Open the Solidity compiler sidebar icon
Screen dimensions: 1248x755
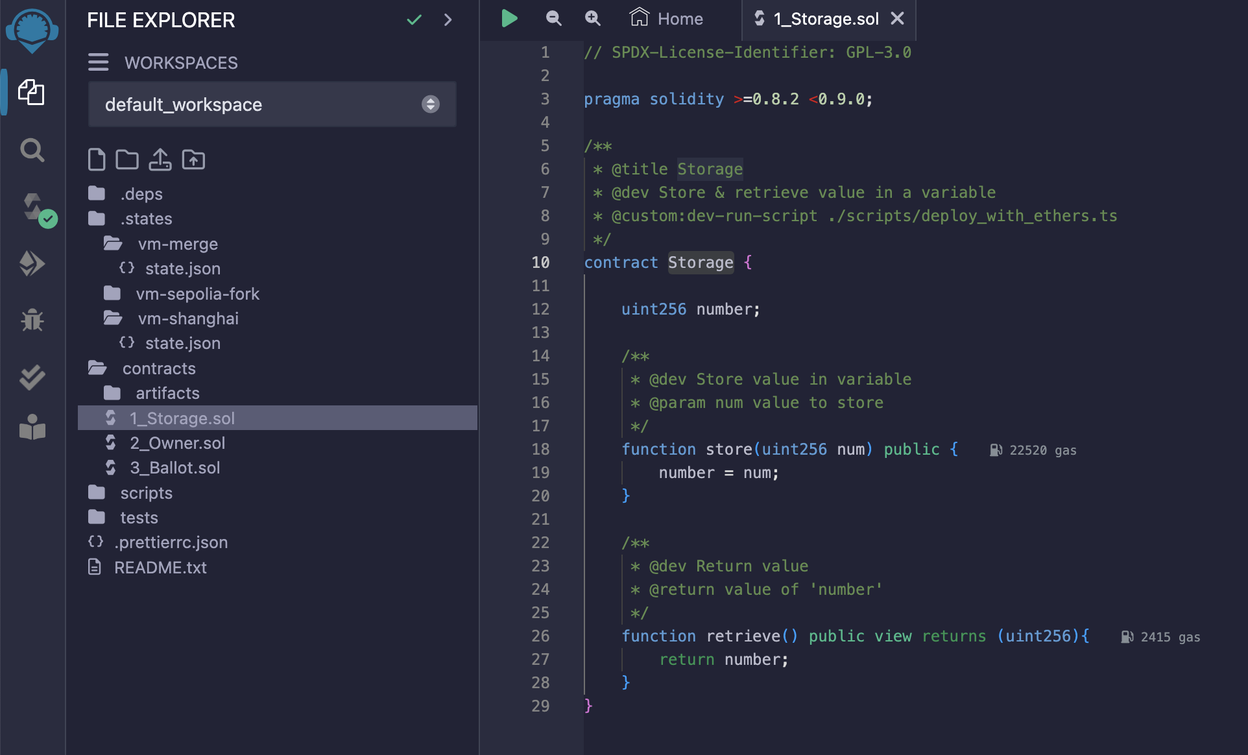[32, 208]
